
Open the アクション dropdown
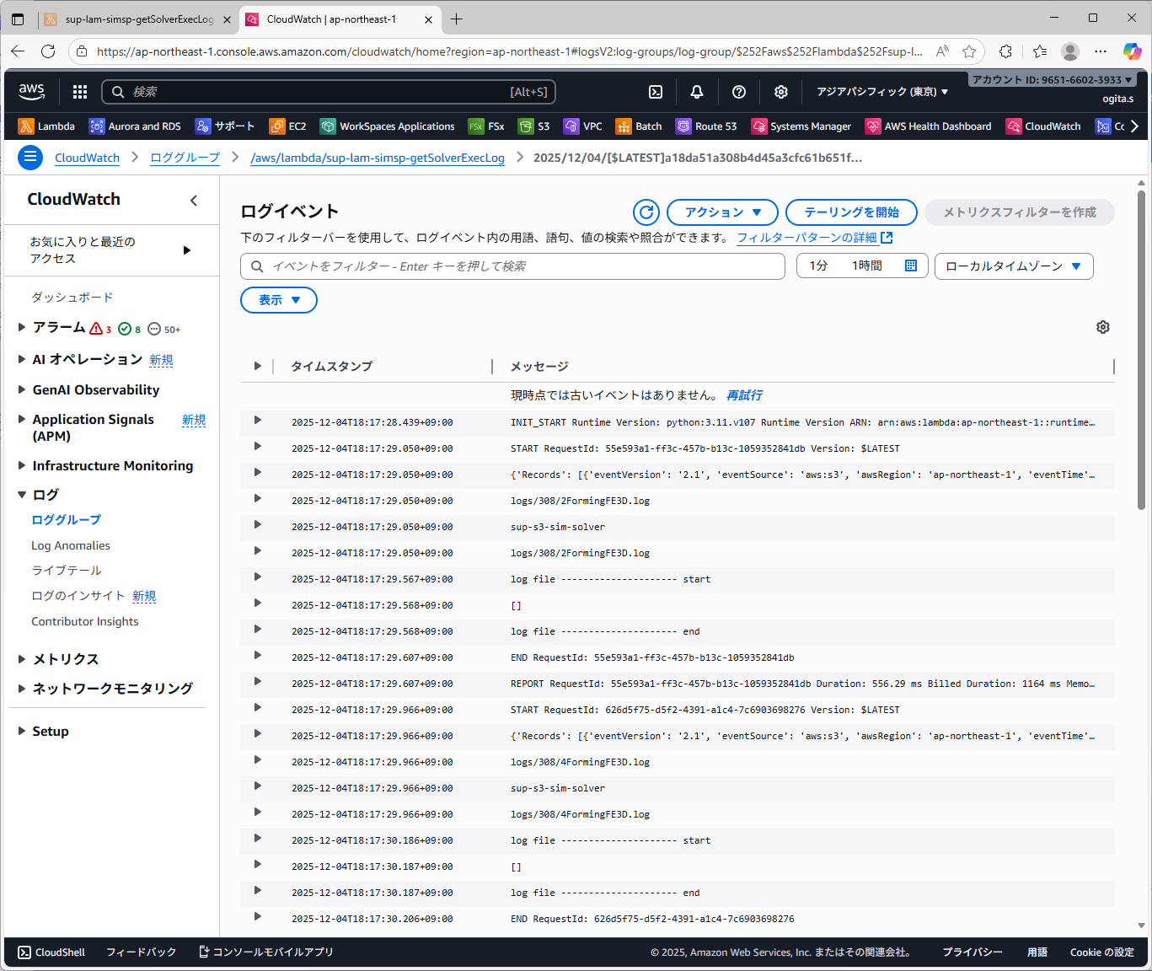point(722,212)
